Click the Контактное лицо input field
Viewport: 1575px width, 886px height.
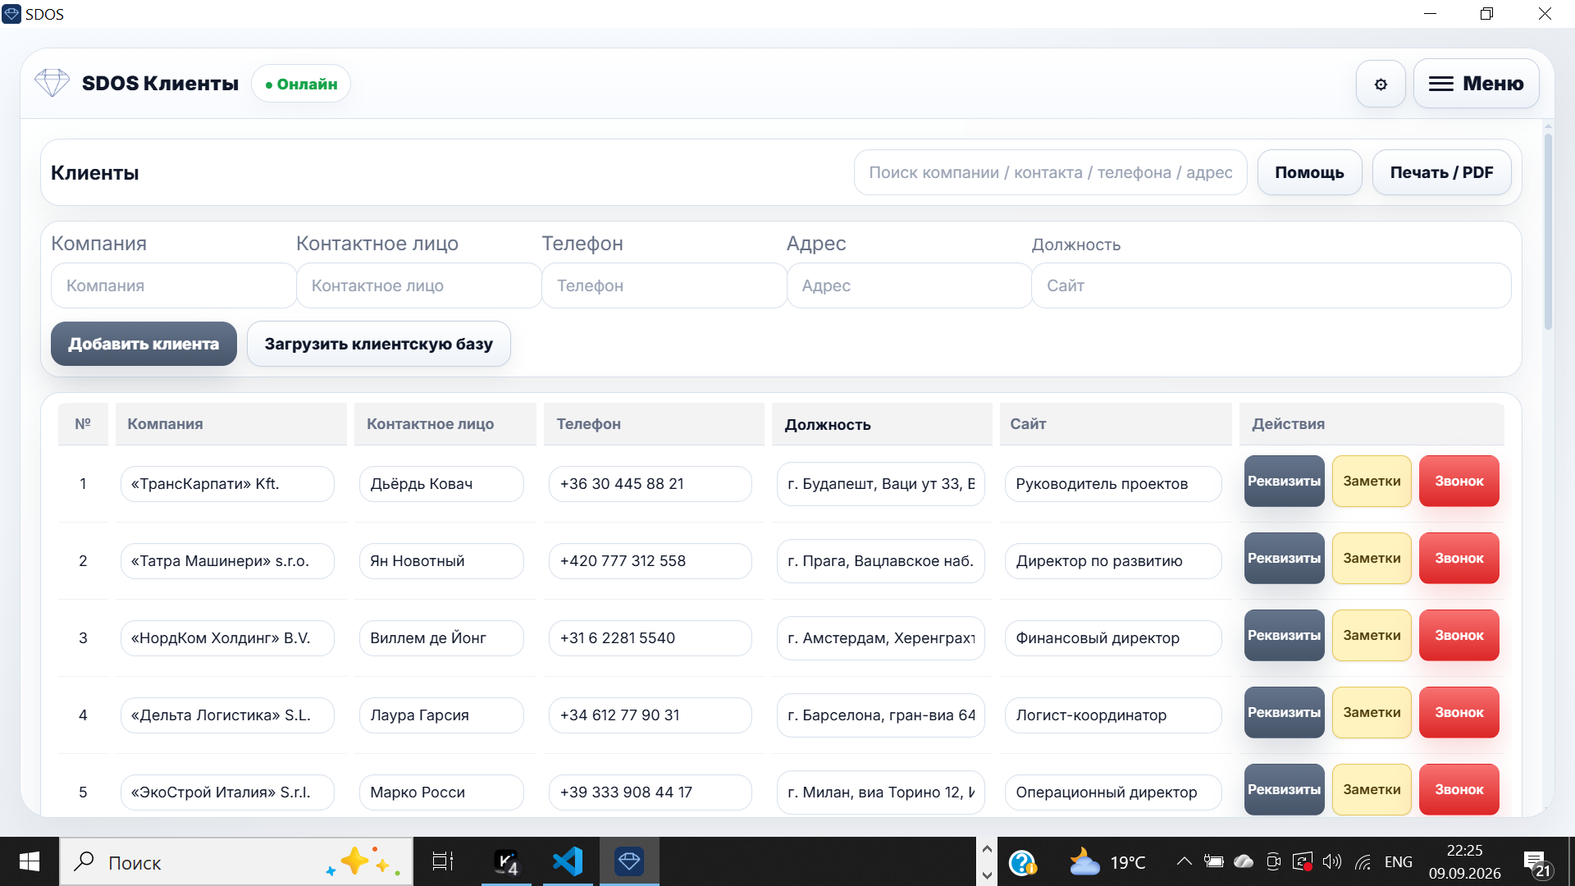coord(418,285)
